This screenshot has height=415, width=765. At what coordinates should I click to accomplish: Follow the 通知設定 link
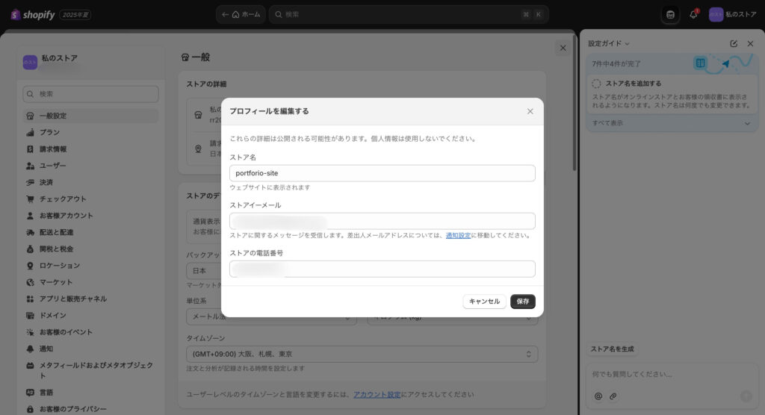pos(458,236)
